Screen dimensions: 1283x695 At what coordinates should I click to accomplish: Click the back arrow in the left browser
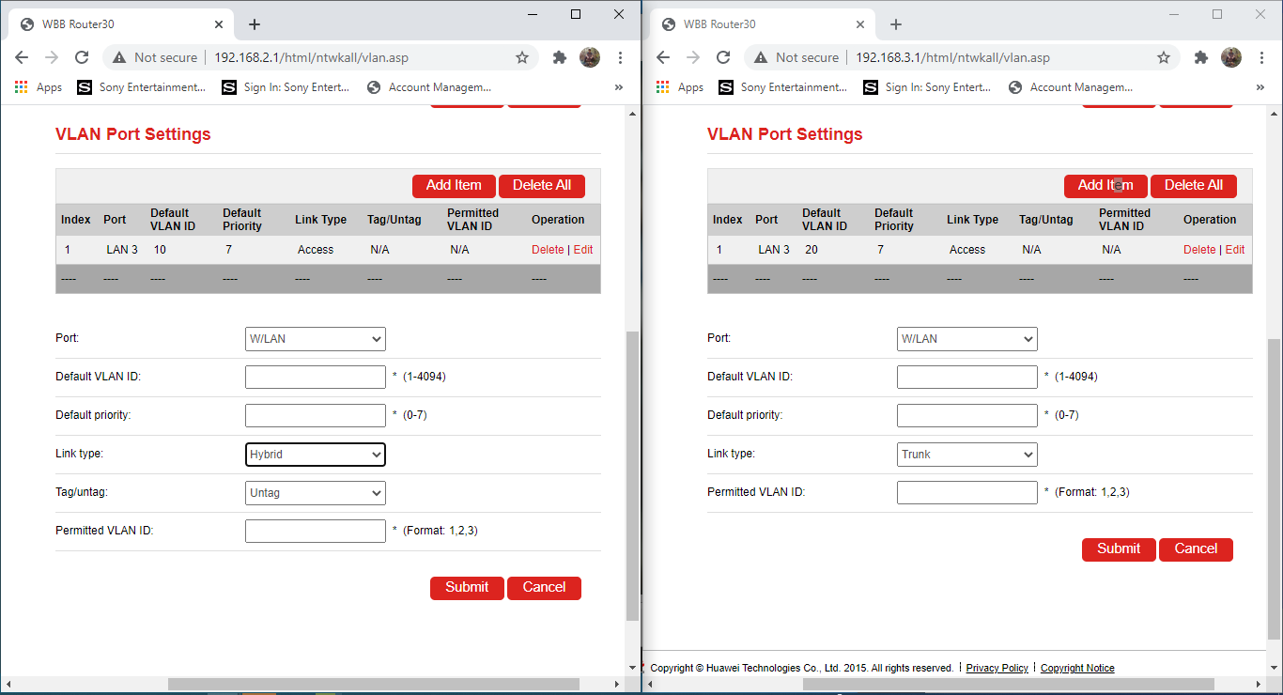click(22, 57)
